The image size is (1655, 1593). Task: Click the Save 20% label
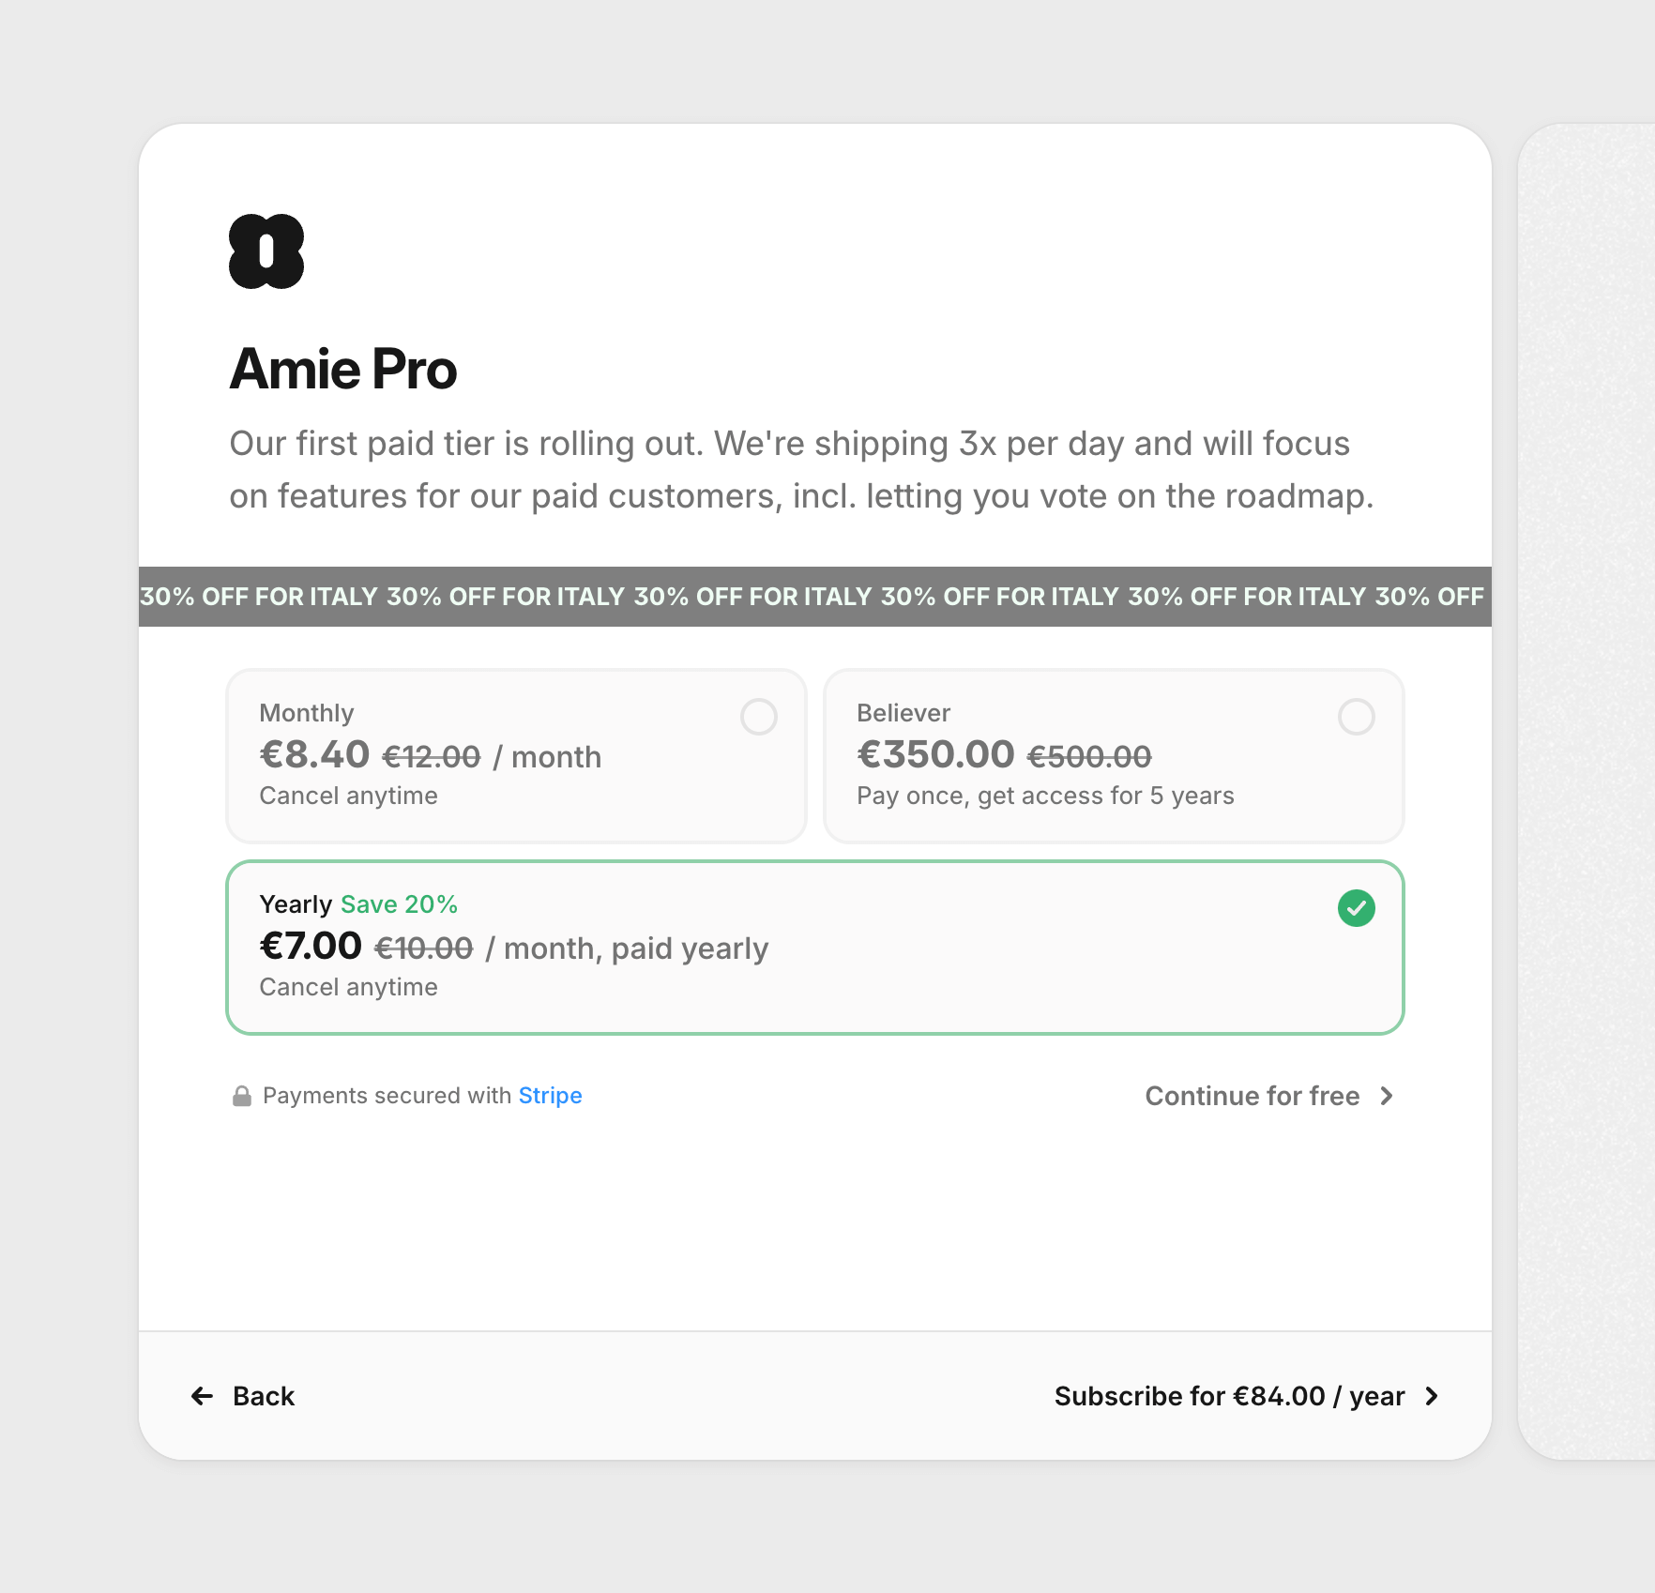399,904
